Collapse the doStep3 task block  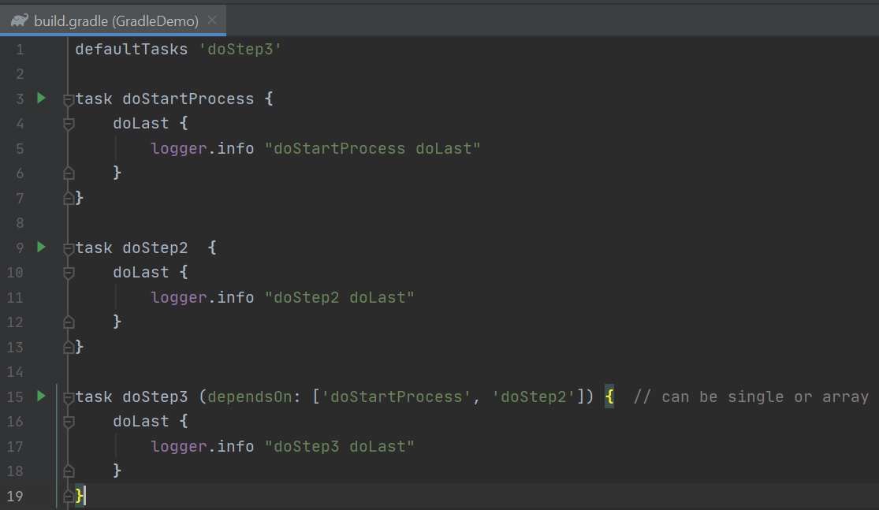click(x=69, y=397)
